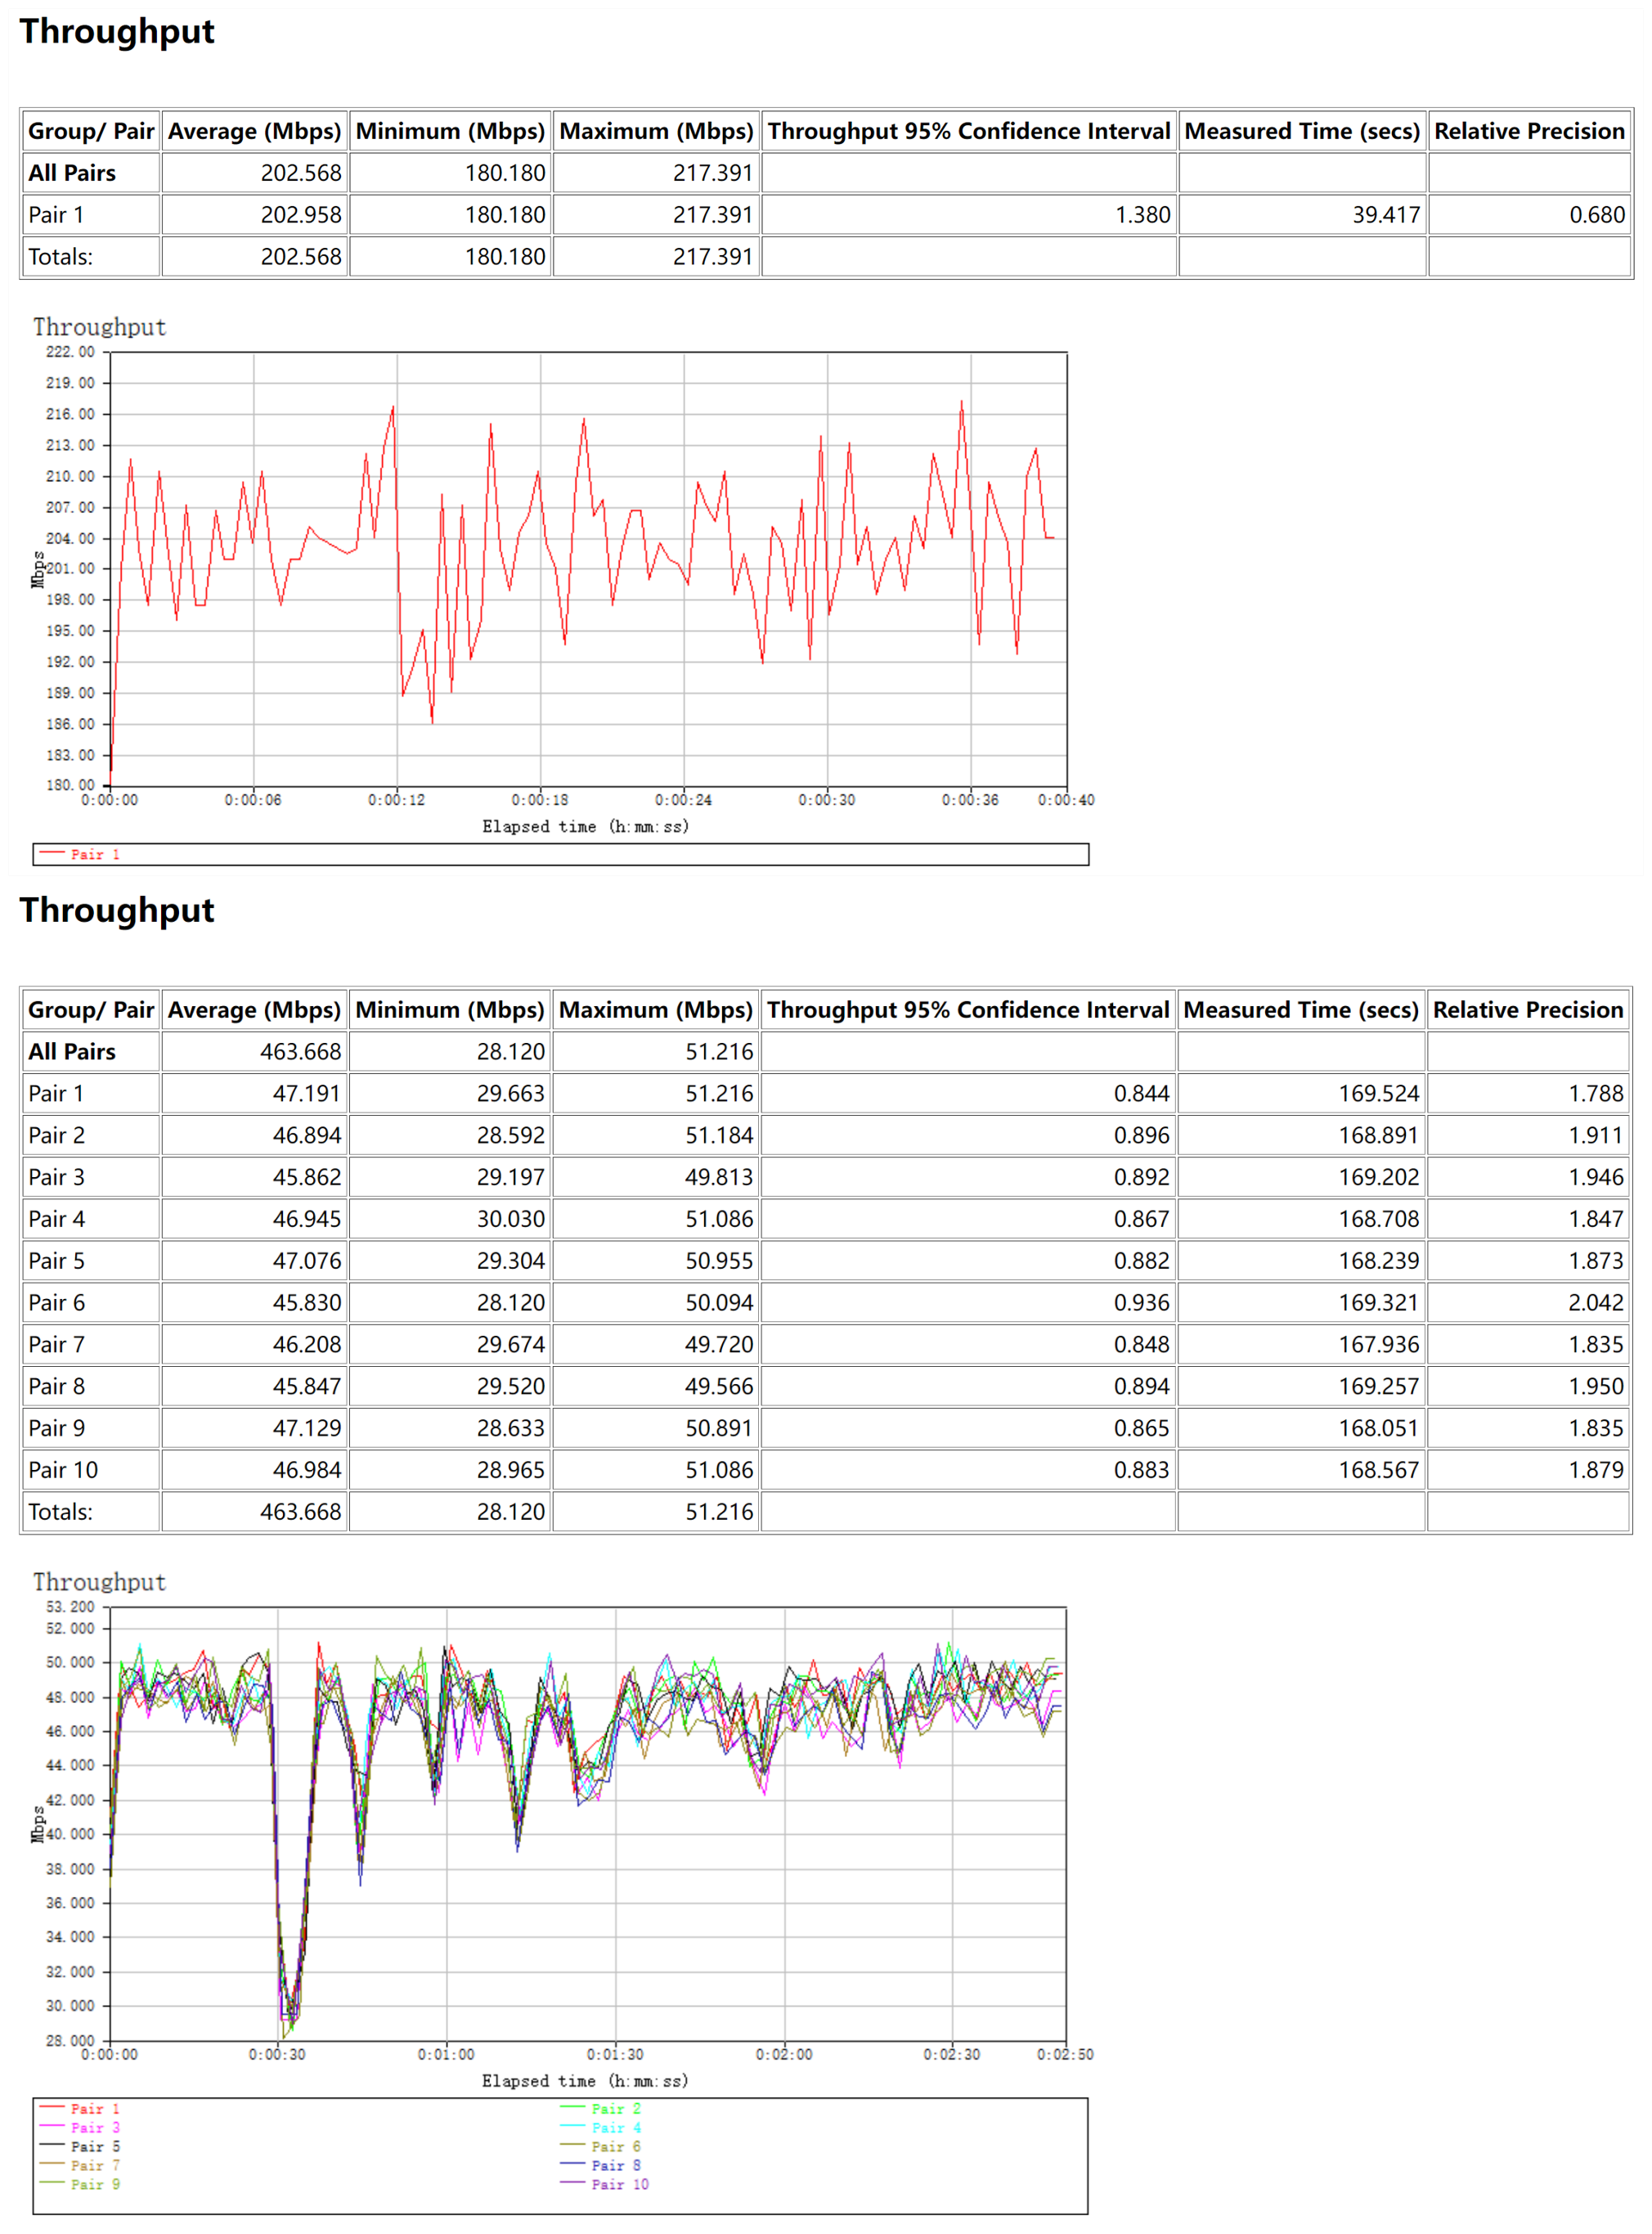
Task: Click the 39.417 measured time cell
Action: [x=1385, y=214]
